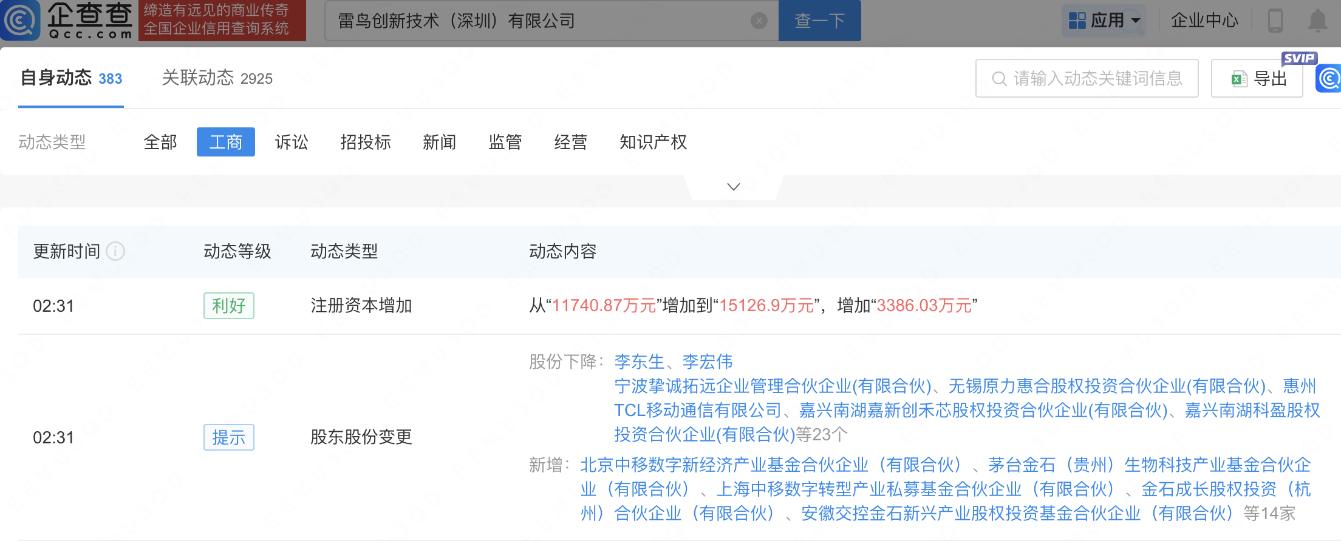Open 李东生 shareholder link

[639, 362]
